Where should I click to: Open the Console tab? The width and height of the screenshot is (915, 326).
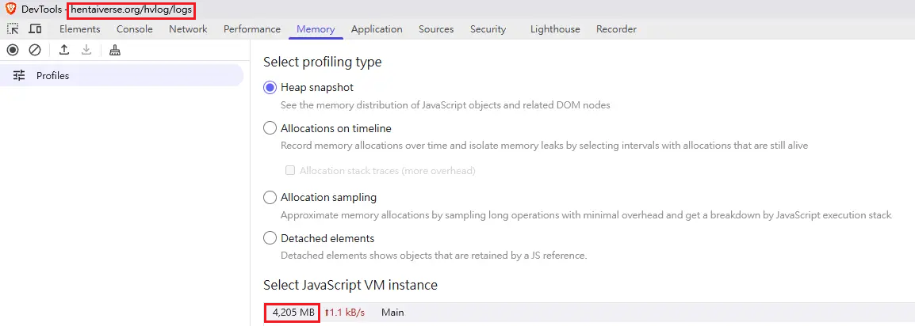click(134, 29)
